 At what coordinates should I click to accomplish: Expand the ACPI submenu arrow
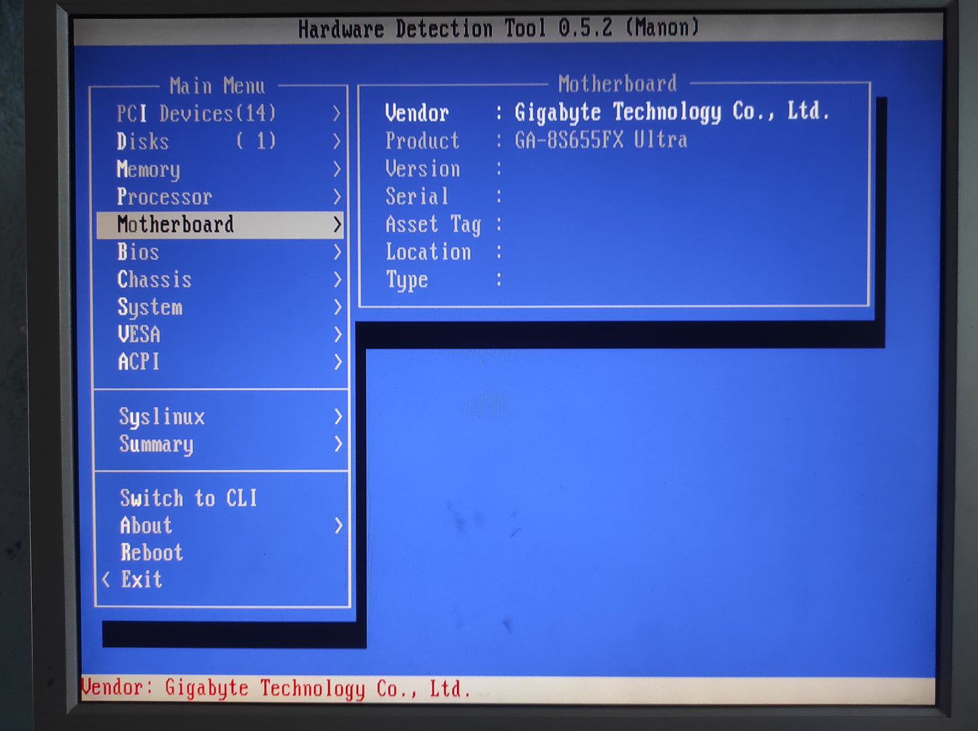(337, 362)
